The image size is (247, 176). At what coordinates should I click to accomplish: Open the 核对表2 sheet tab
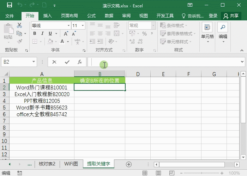tap(47, 164)
